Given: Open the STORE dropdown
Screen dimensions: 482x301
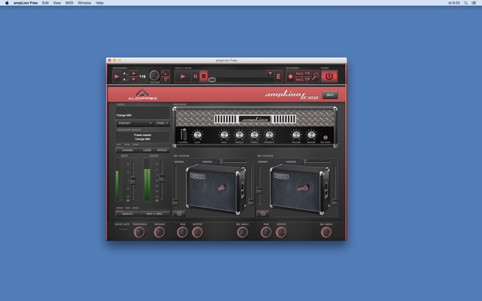Looking at the screenshot, I should tap(162, 123).
